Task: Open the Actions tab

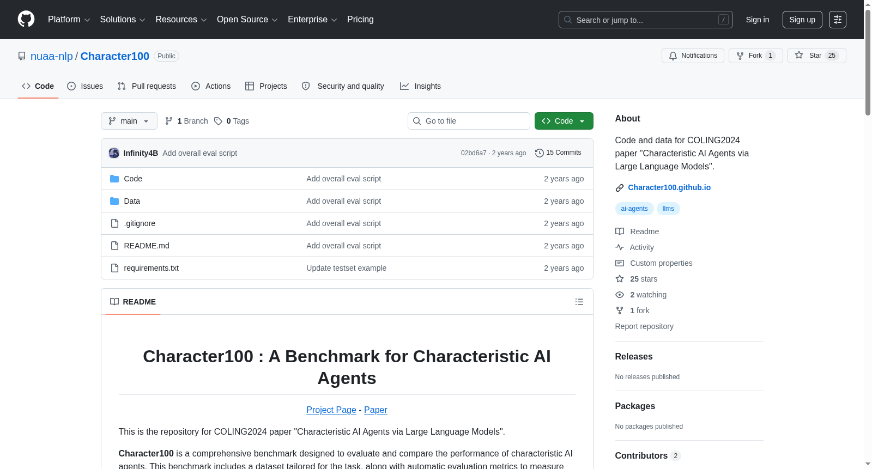Action: coord(211,86)
